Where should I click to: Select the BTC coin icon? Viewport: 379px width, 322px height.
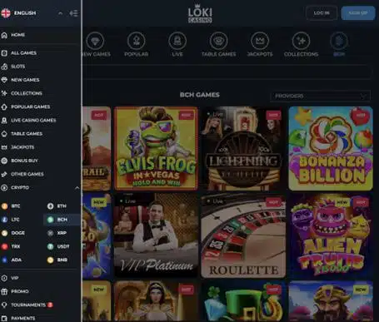(4, 206)
